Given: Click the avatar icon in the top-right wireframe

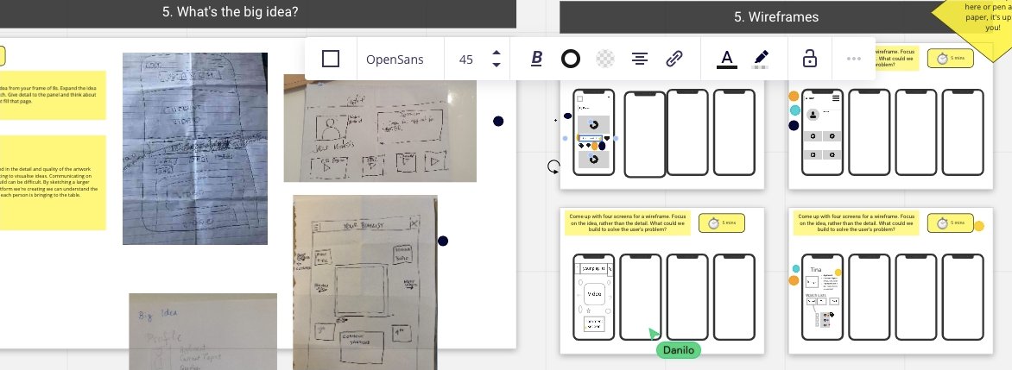Looking at the screenshot, I should click(x=813, y=114).
